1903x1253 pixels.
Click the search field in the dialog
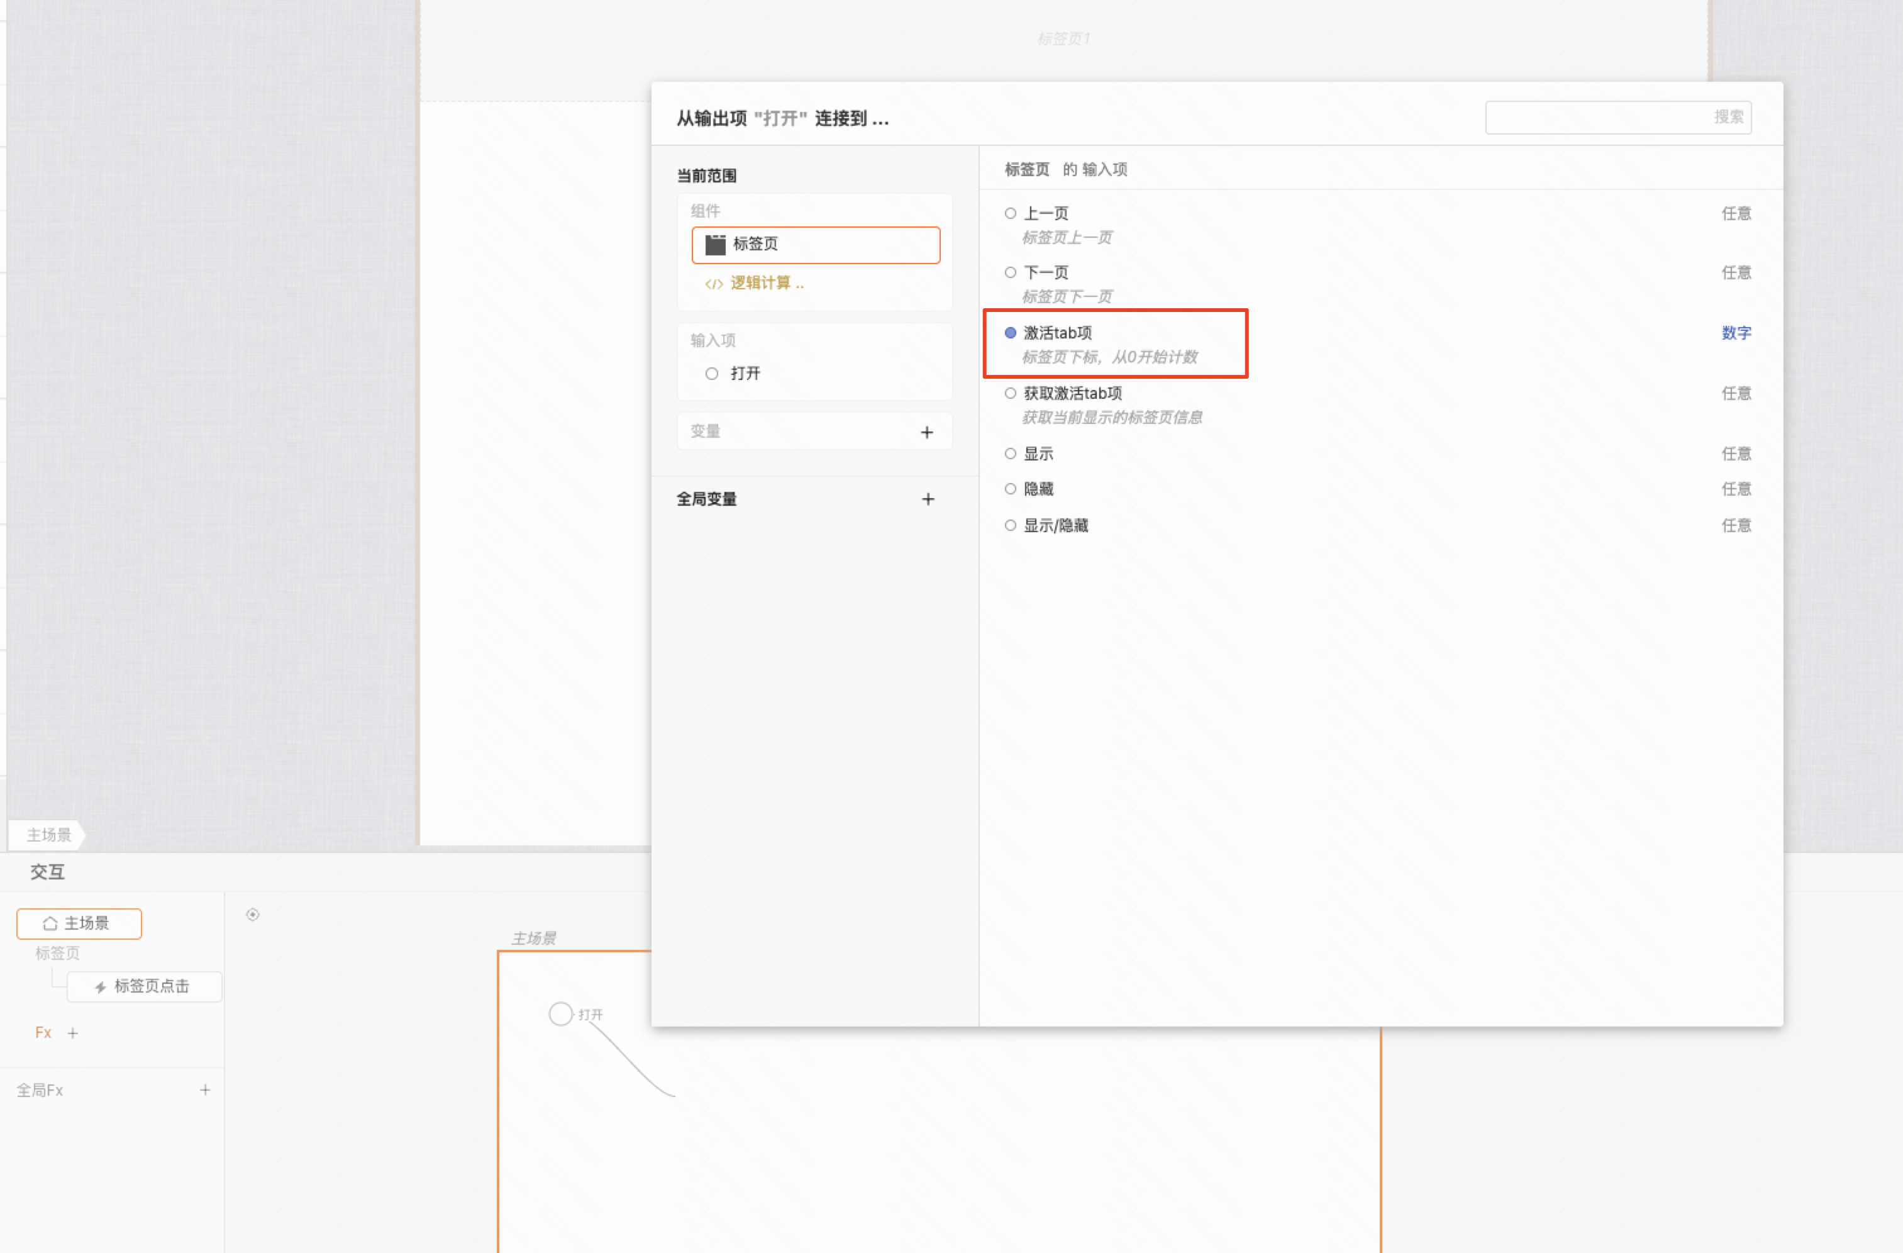[x=1617, y=118]
